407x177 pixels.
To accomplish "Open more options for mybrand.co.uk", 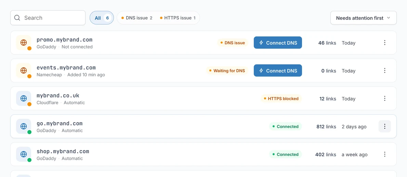I will point(385,98).
